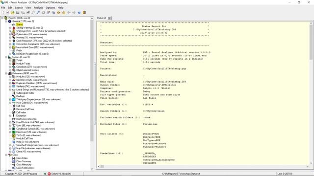Open the View menu
The image size is (314, 176).
[x=28, y=8]
